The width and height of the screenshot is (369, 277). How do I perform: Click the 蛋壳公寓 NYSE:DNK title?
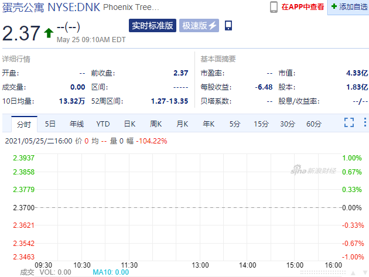tap(51, 7)
